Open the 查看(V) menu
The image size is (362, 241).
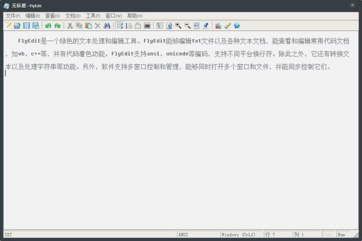52,16
